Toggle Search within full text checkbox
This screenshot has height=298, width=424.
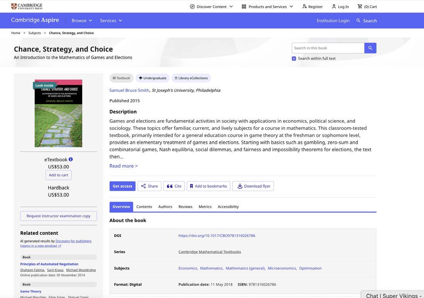point(294,58)
